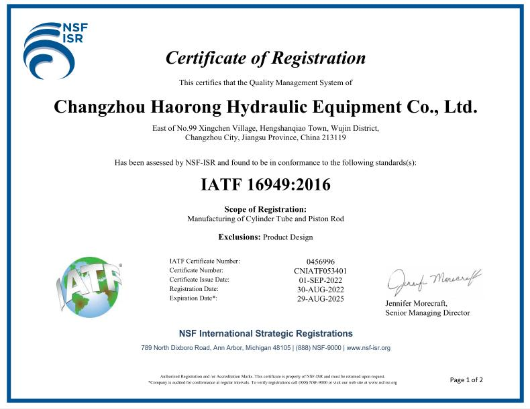Click the Scope of Registration heading

point(265,209)
